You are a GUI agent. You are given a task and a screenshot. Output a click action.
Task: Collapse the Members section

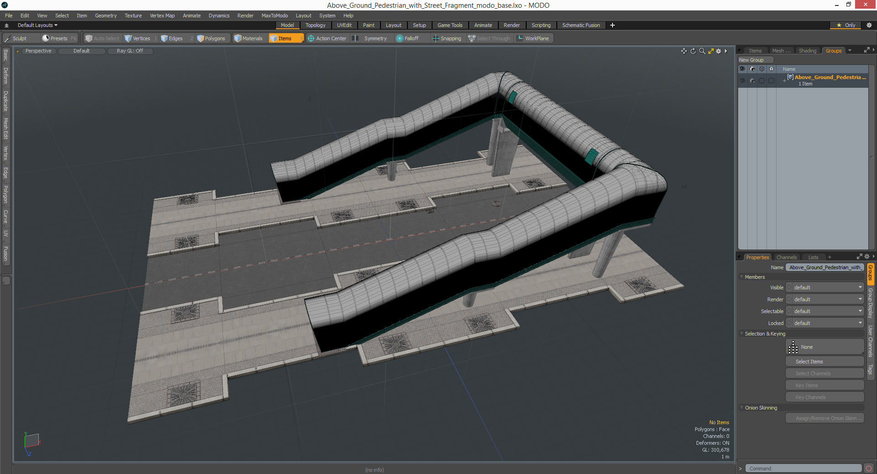click(x=741, y=277)
